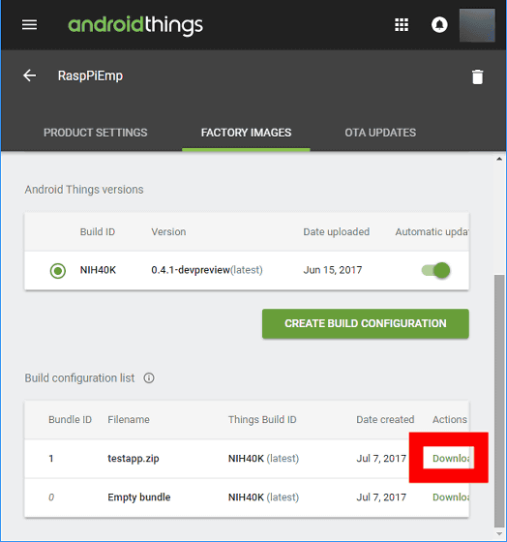Open the notifications bell

coord(439,25)
